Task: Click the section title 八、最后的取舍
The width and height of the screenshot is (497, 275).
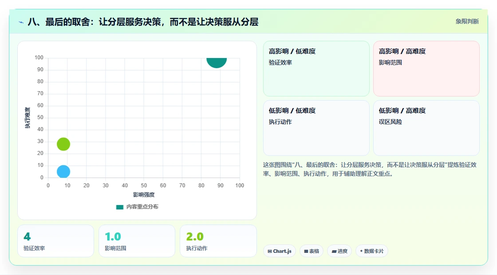Action: click(x=143, y=22)
